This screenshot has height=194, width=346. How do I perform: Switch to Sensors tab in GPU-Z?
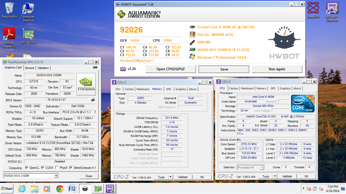[x=30, y=68]
